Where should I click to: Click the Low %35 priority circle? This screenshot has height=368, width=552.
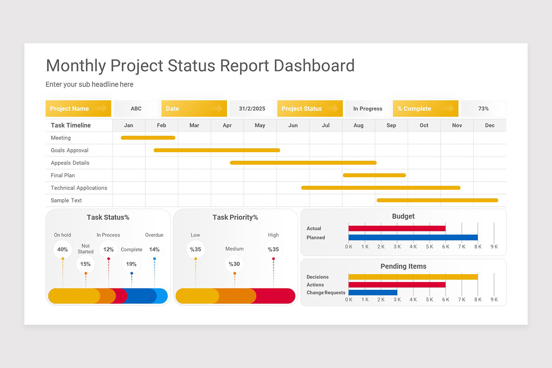(195, 249)
